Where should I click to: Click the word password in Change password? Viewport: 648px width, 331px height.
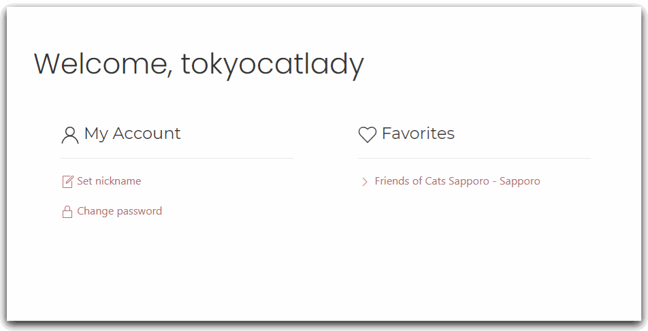click(140, 211)
